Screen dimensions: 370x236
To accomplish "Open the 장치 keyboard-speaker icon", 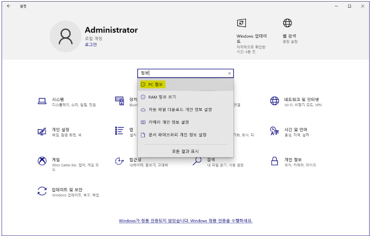I will pos(120,101).
